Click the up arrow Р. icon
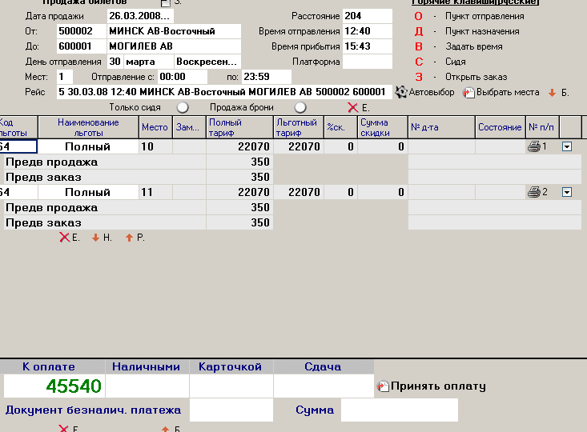Screen dimensions: 587x432 129,238
